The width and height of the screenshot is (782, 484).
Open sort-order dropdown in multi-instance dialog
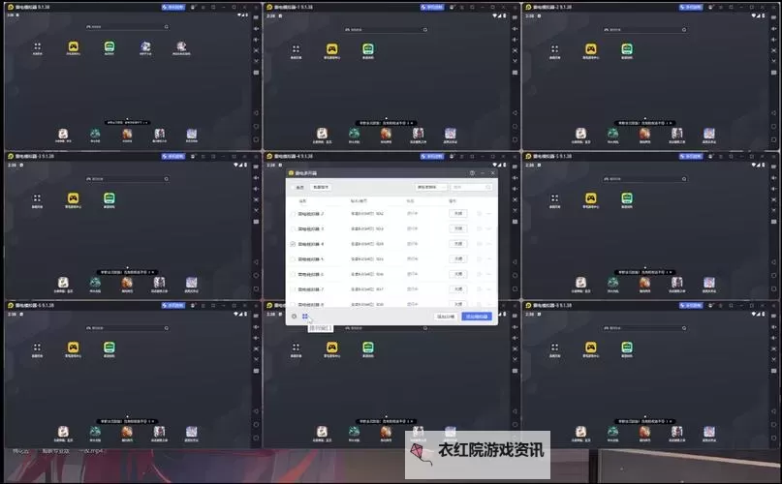tap(431, 187)
